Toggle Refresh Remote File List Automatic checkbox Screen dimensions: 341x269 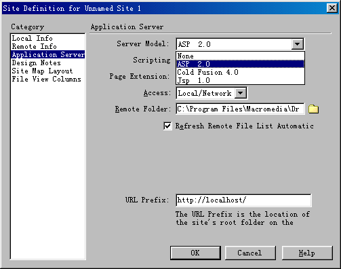click(167, 126)
